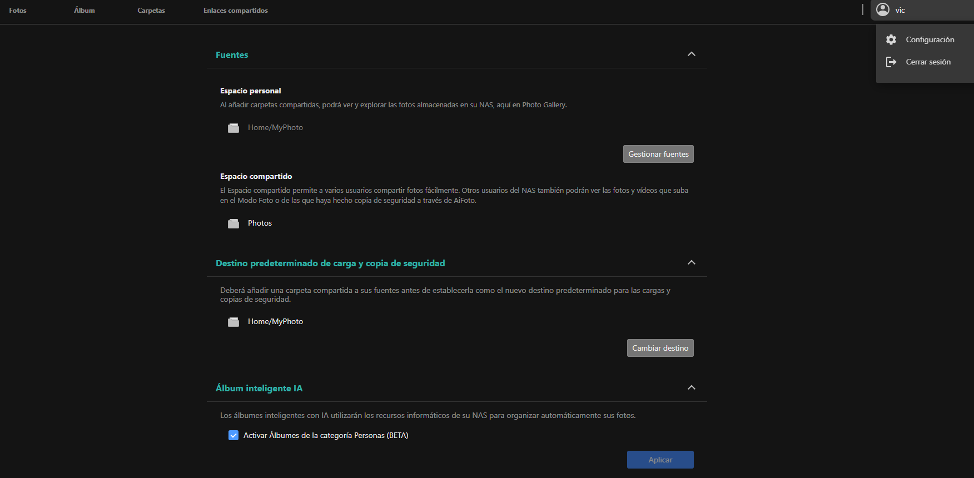The height and width of the screenshot is (478, 974).
Task: Click the vic username label
Action: pos(900,11)
